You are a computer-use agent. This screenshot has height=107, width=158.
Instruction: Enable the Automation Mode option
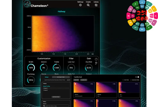(x=131, y=80)
